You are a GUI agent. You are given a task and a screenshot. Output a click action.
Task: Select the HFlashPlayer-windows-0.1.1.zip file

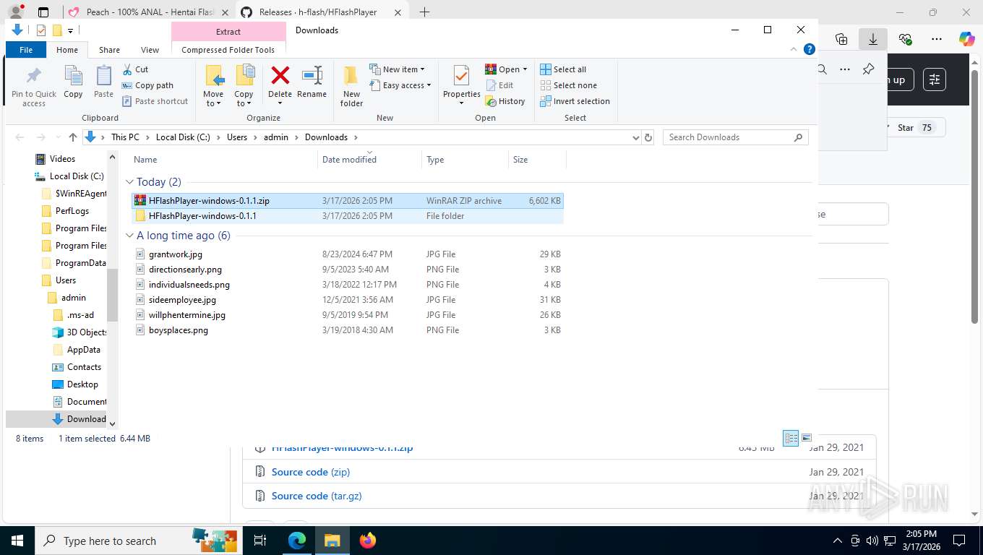pos(348,201)
